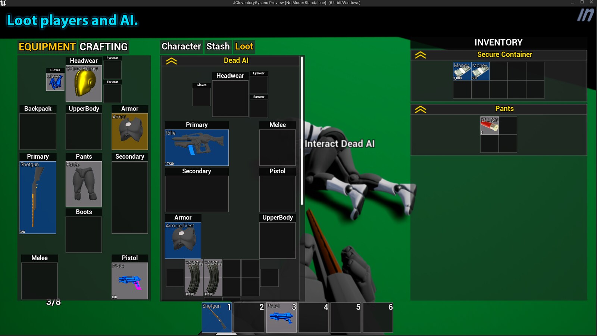Select the Yellow Helmet in the Headwear slot

(84, 82)
